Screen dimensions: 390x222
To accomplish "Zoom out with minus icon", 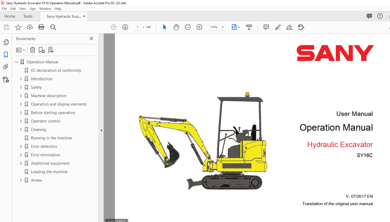I will pyautogui.click(x=188, y=27).
